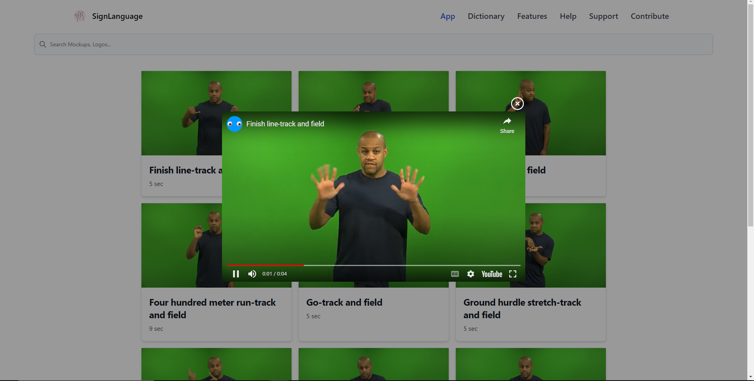The width and height of the screenshot is (754, 381).
Task: Open the Ground hurdle stretch-track card title
Action: click(522, 308)
